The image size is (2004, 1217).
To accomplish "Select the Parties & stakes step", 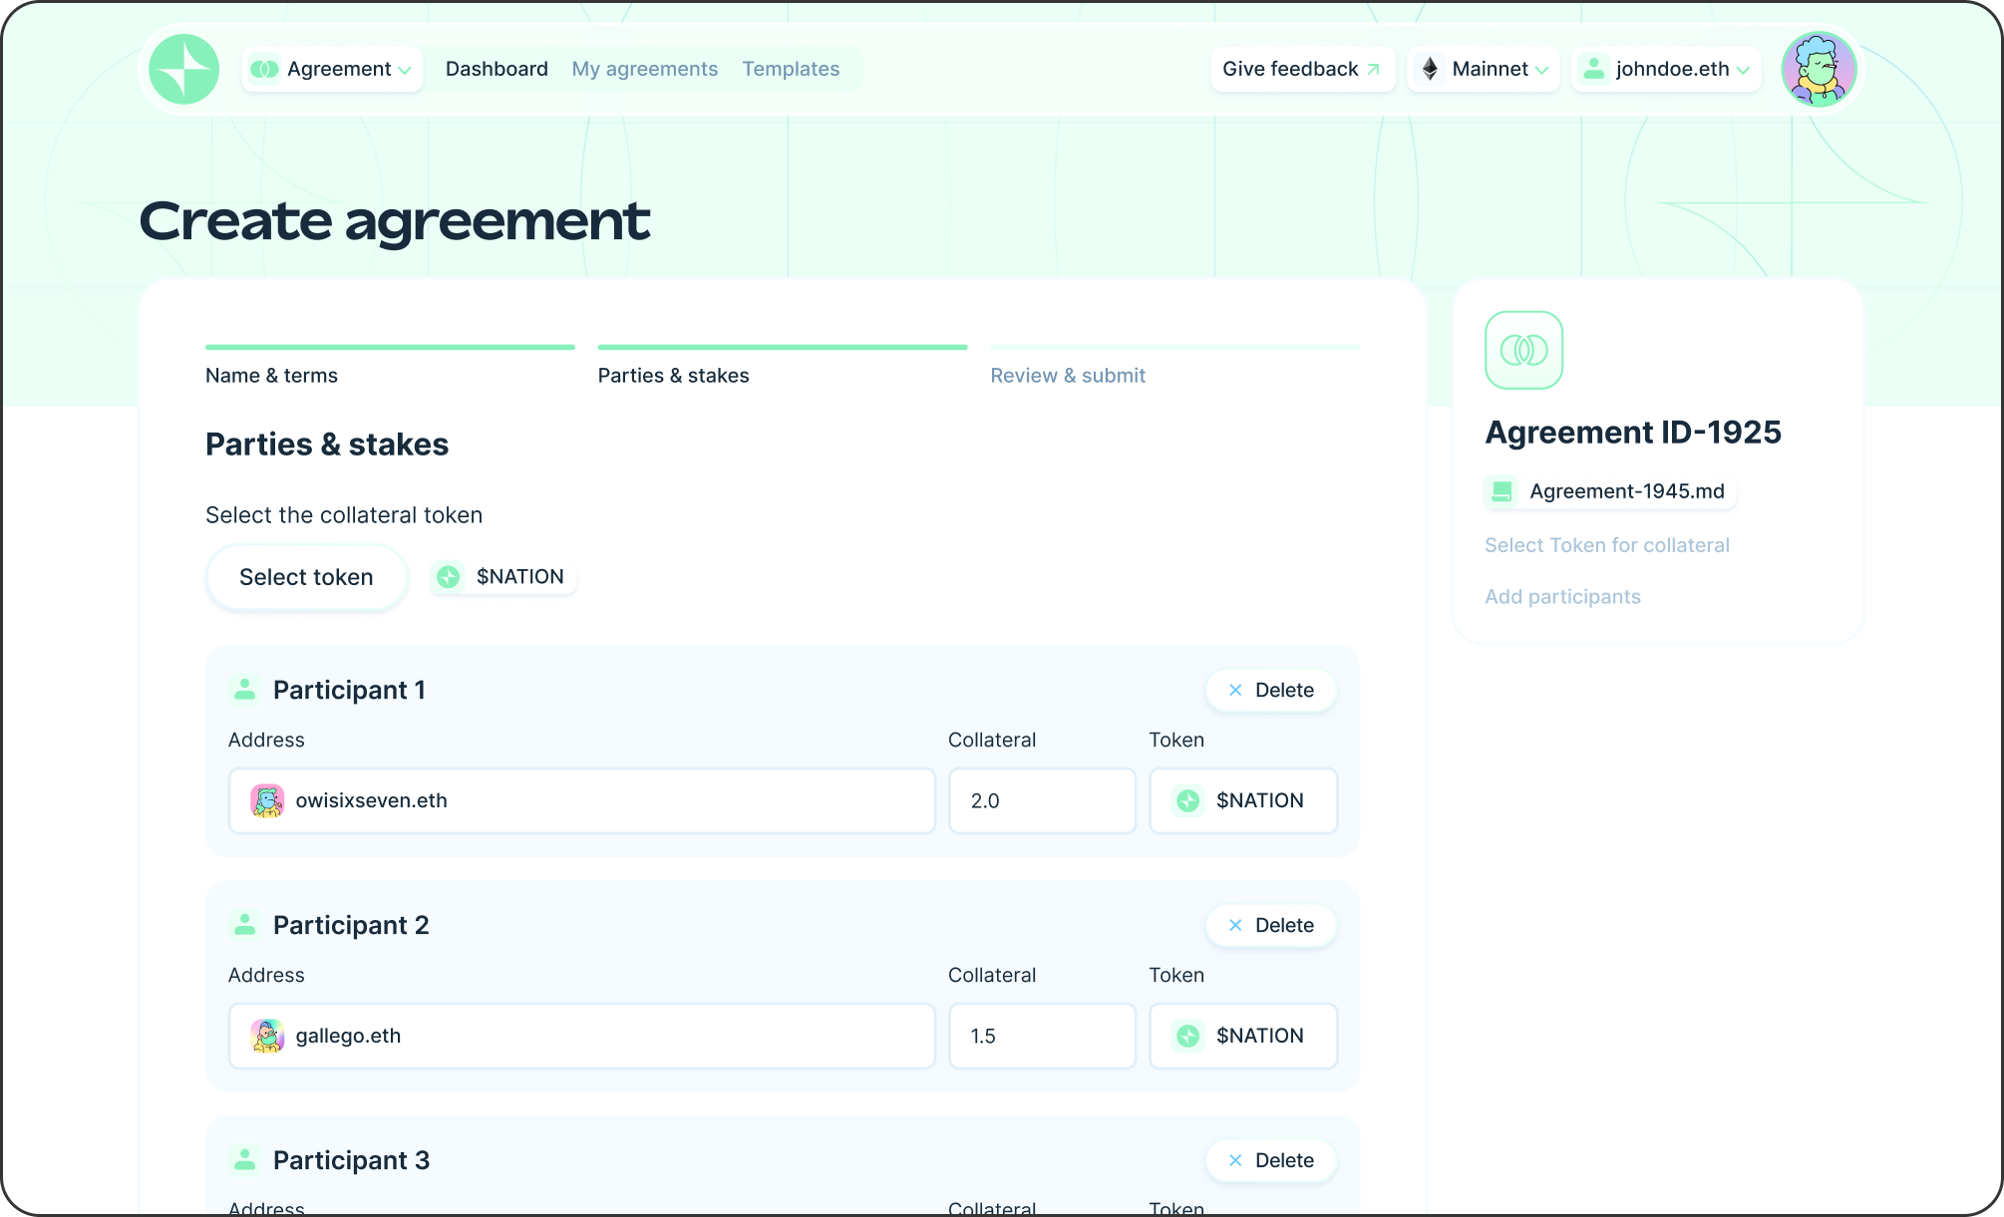I will [783, 366].
